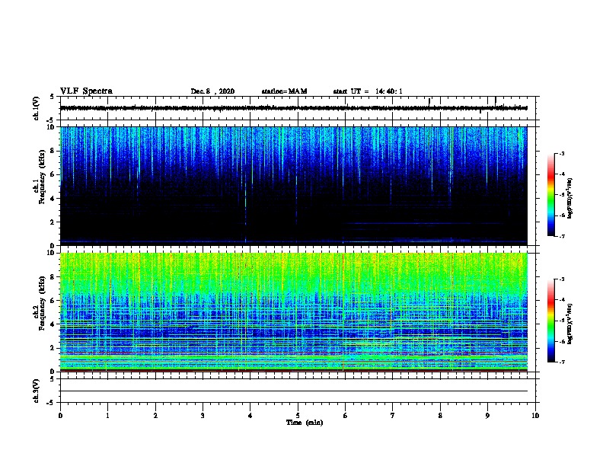
Task: Click the "Dec. 8, 2020" date text
Action: pyautogui.click(x=212, y=91)
